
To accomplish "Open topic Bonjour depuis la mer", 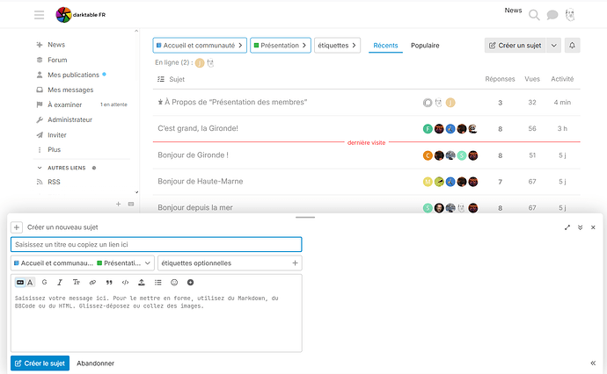I will tap(195, 207).
